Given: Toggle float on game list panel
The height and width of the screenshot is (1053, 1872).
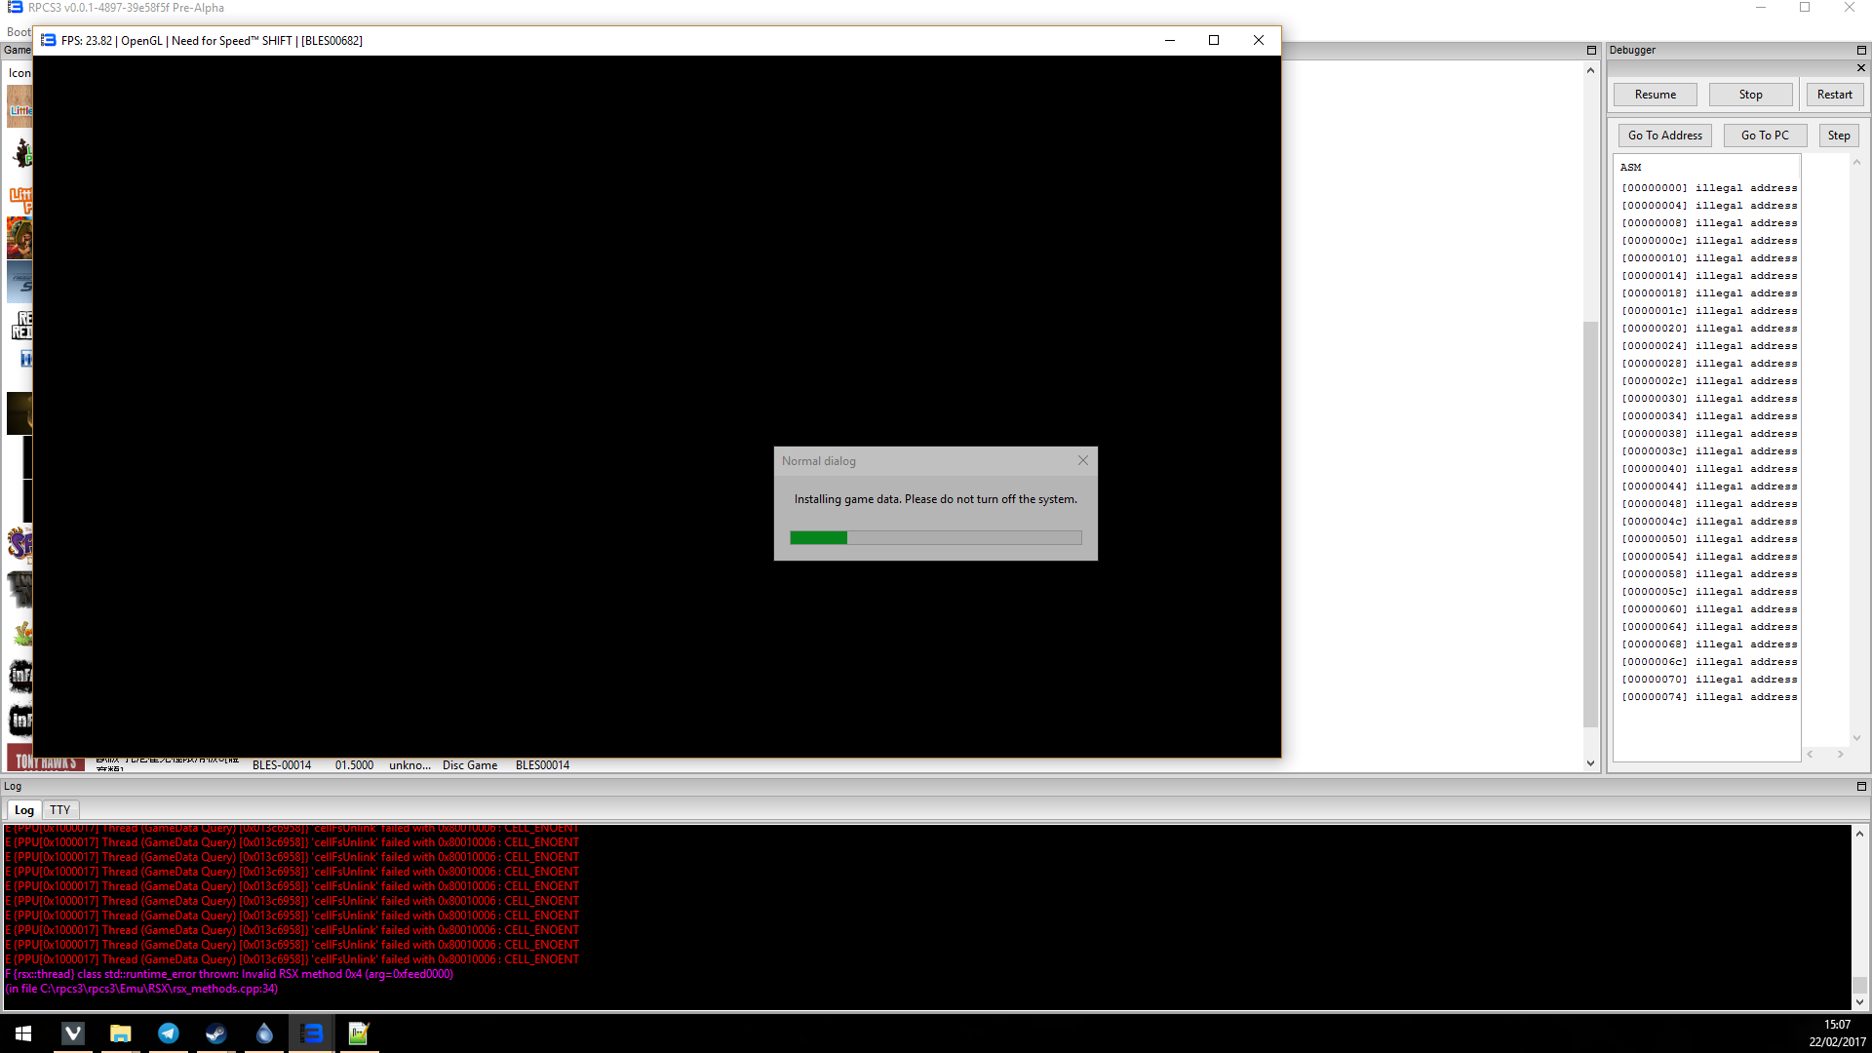Looking at the screenshot, I should click(1591, 50).
